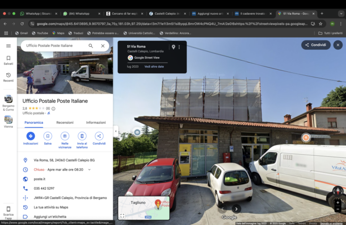Switch to the Recensioni tab

tap(65, 123)
